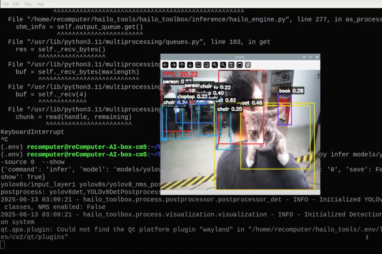Fit the image to the window
The height and width of the screenshot is (254, 382).
pyautogui.click(x=207, y=65)
